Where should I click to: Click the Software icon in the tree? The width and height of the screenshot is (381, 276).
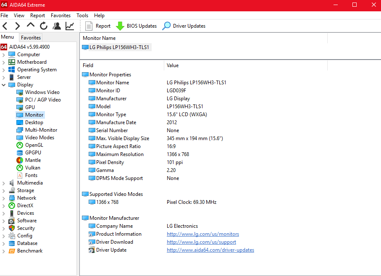pos(12,221)
